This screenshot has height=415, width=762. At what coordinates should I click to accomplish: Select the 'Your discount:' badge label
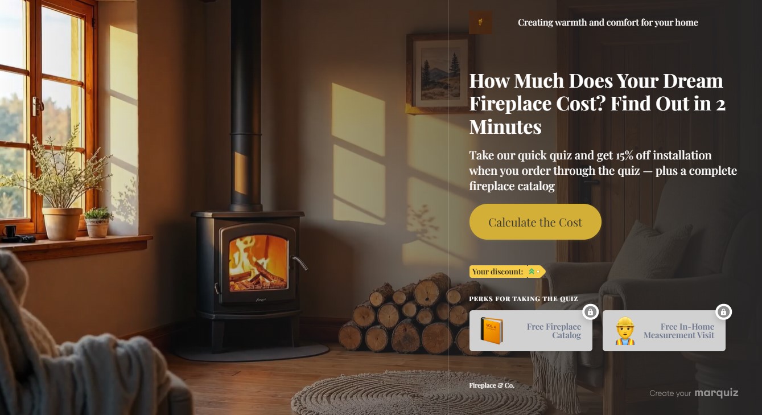click(497, 272)
